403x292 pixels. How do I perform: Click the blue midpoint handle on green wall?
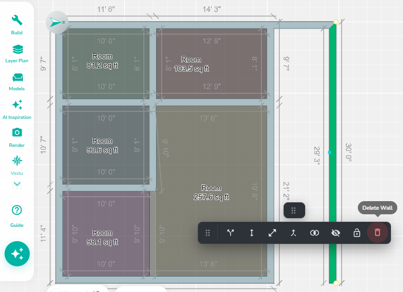coord(329,153)
